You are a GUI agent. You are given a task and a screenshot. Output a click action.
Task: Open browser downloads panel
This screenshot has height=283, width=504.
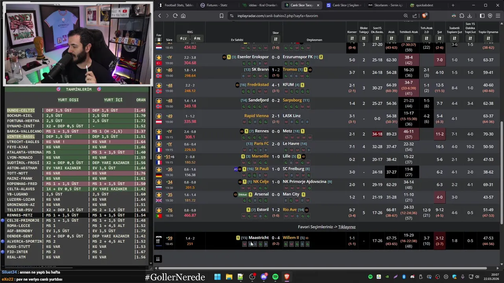pyautogui.click(x=469, y=16)
